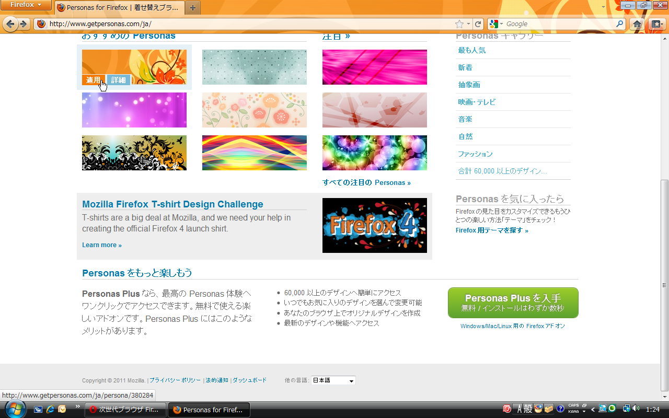Open the ファッション gallery category
This screenshot has height=418, width=669.
(x=475, y=154)
